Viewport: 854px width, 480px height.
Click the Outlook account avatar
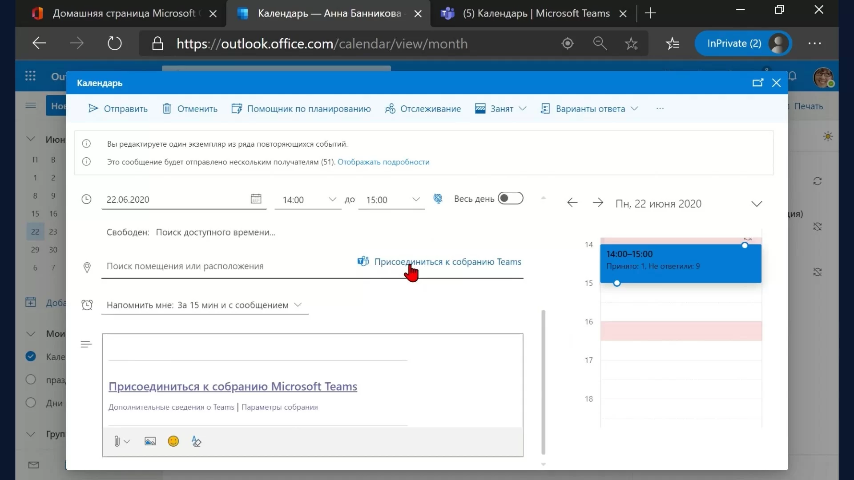click(x=823, y=77)
